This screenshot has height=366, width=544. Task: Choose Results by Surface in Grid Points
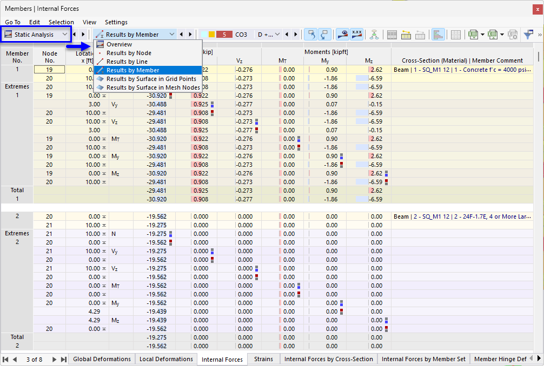point(148,79)
